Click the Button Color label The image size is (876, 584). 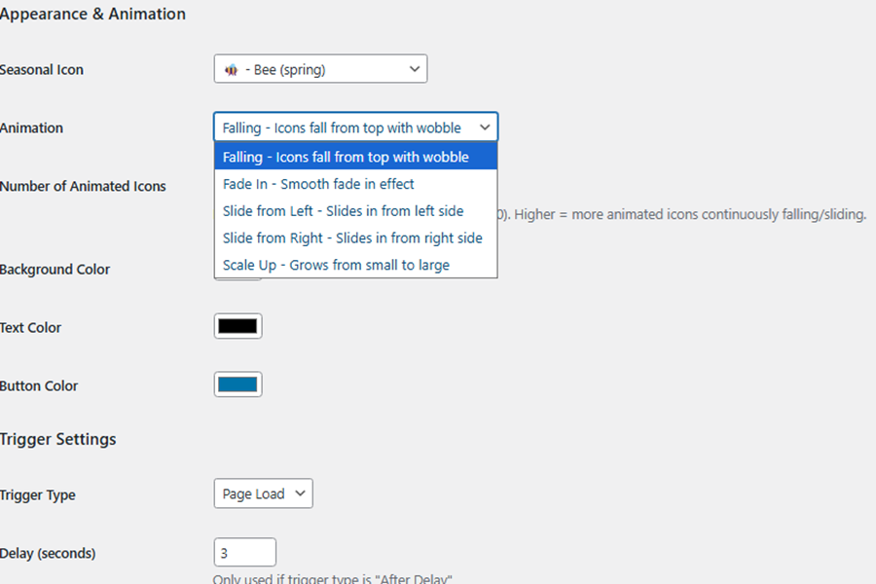point(39,385)
